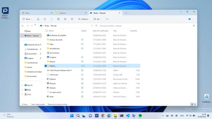Click the Rename icon in the toolbar
212x119 pixels.
tap(58, 19)
